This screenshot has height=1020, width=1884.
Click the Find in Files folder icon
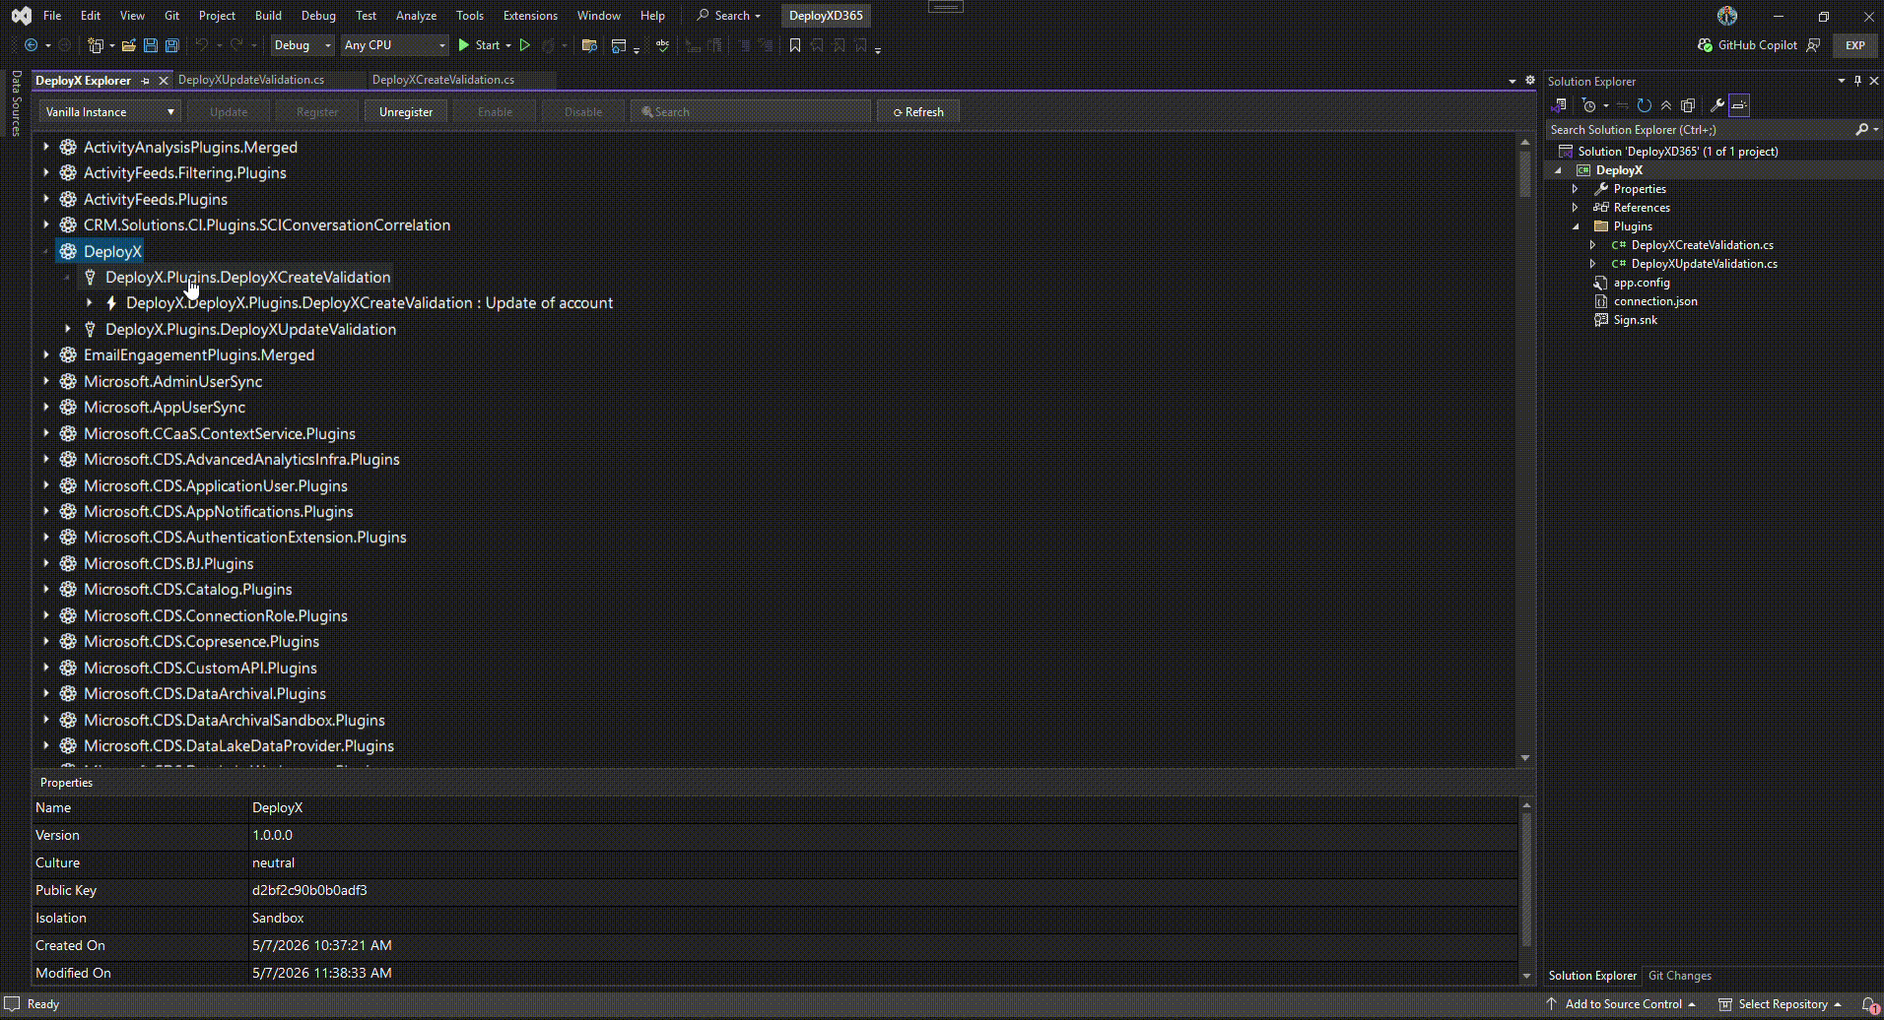(x=589, y=45)
